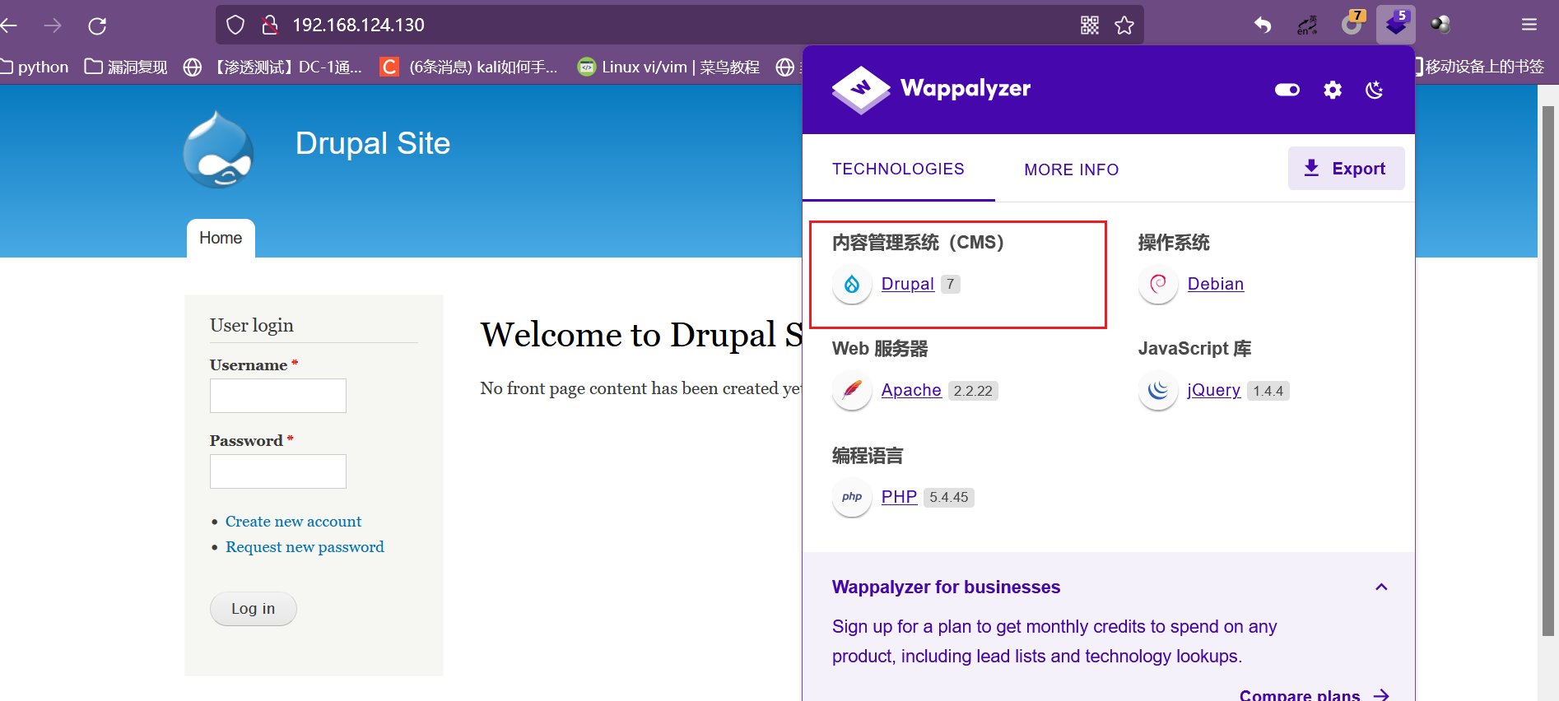Click the address bar URL 192.168.124.130
The image size is (1559, 701).
tap(358, 25)
